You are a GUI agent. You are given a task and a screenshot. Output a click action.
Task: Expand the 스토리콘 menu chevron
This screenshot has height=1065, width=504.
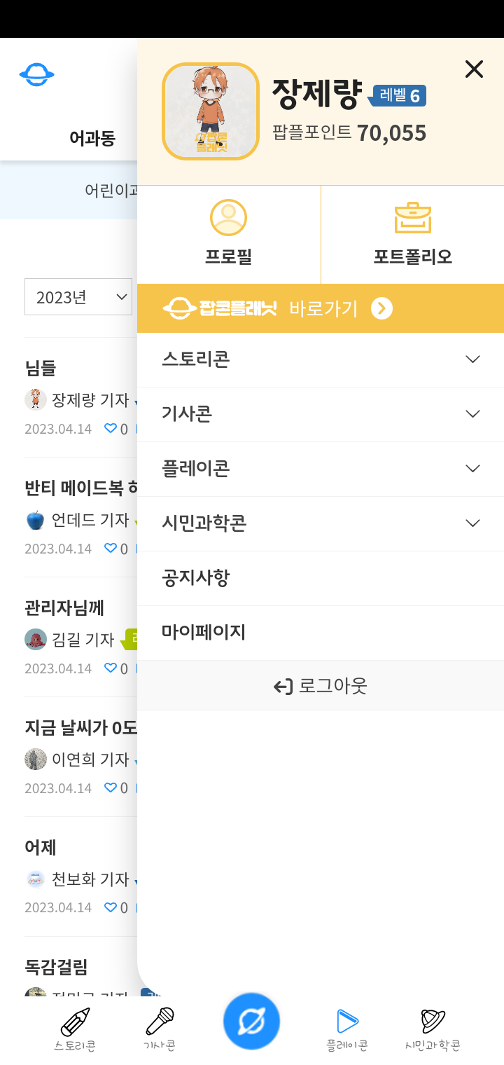[473, 359]
